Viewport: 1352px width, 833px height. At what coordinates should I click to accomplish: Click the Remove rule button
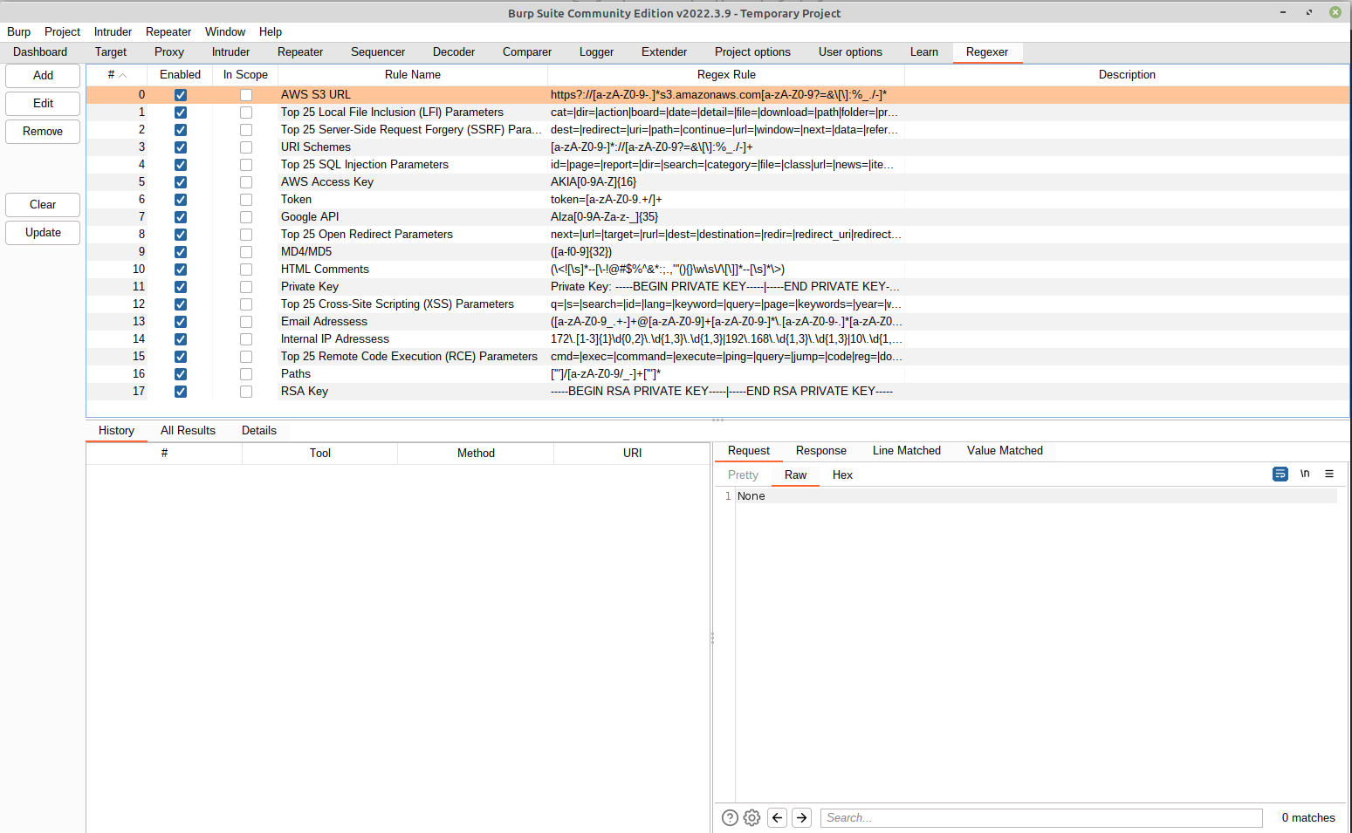click(43, 132)
